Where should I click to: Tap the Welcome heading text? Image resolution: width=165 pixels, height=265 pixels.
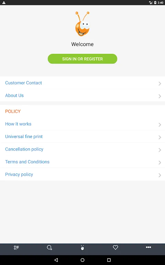(82, 44)
